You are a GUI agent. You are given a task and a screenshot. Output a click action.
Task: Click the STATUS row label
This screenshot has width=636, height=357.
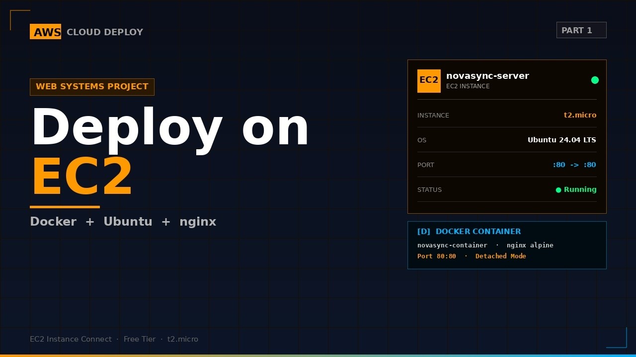(430, 190)
